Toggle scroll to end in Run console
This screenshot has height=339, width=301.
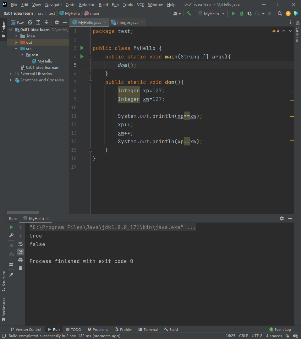coord(20,252)
